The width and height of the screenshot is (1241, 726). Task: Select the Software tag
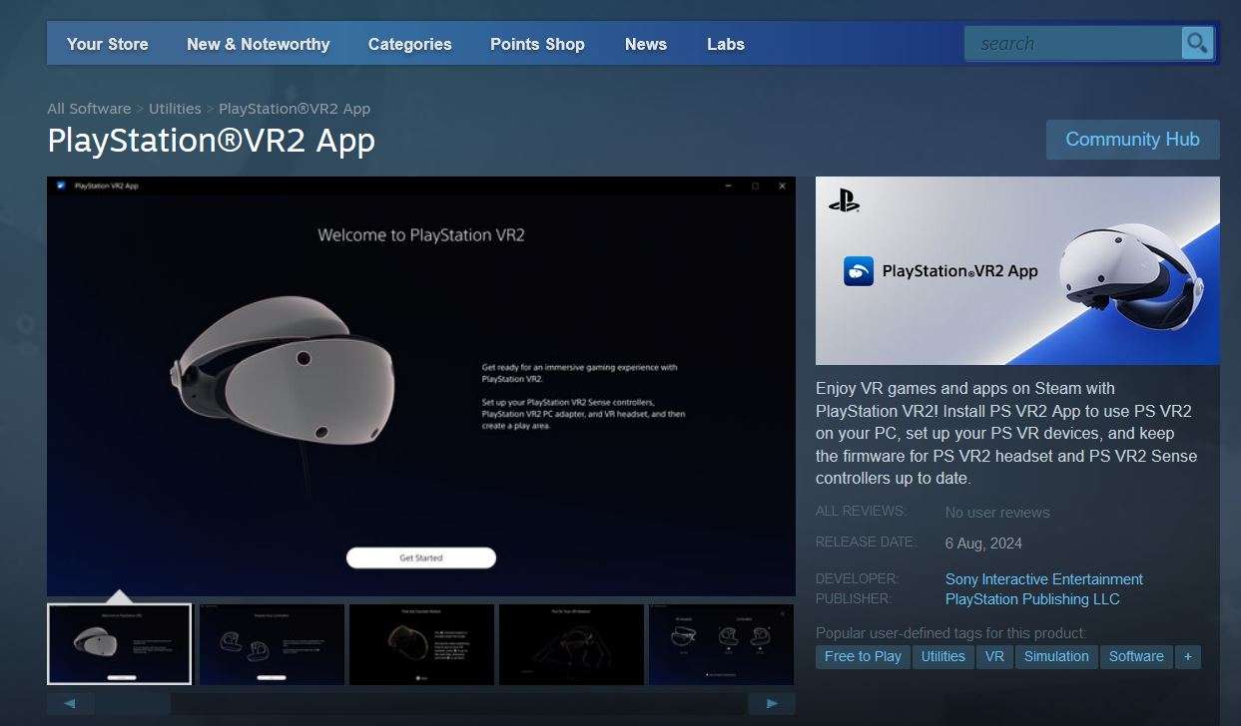click(1136, 656)
